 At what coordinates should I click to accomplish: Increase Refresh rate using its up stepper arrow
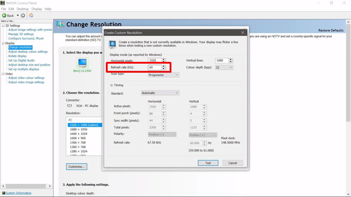[163, 66]
